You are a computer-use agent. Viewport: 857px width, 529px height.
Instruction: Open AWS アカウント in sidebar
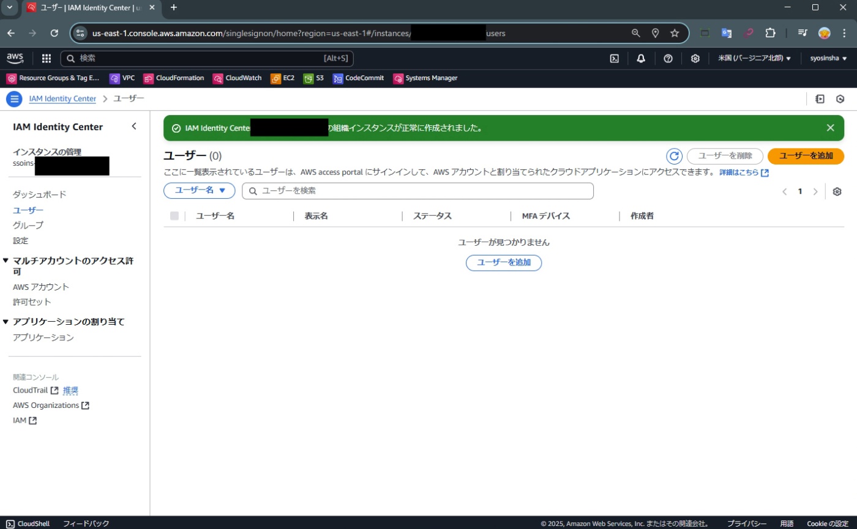41,287
